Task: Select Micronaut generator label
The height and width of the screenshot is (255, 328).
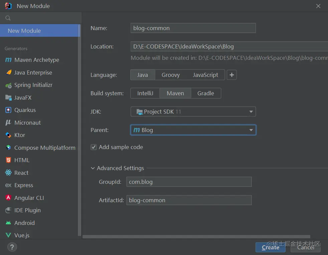Action: pos(28,123)
